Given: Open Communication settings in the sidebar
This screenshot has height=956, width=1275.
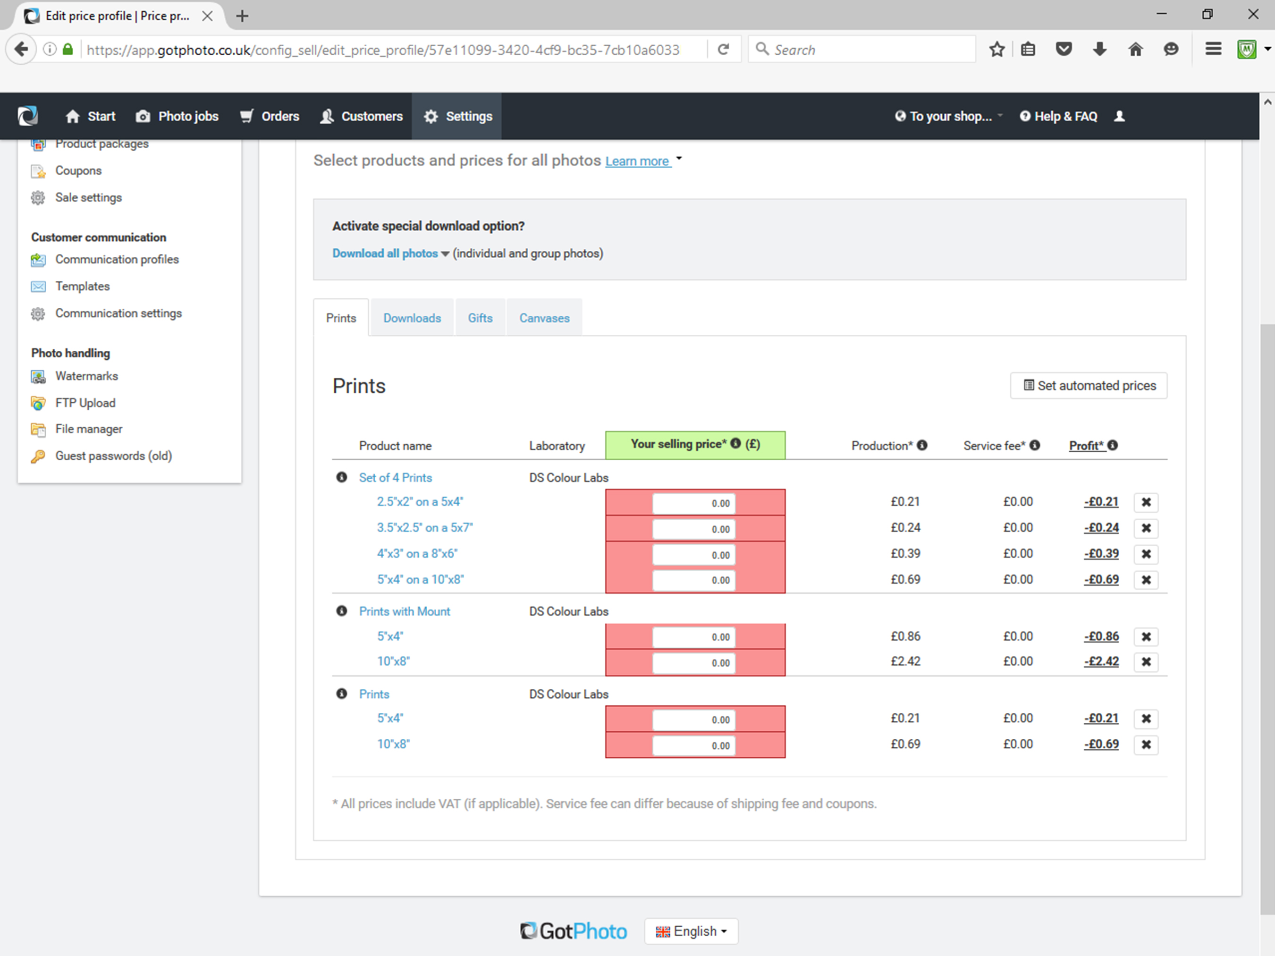Looking at the screenshot, I should click(x=119, y=313).
